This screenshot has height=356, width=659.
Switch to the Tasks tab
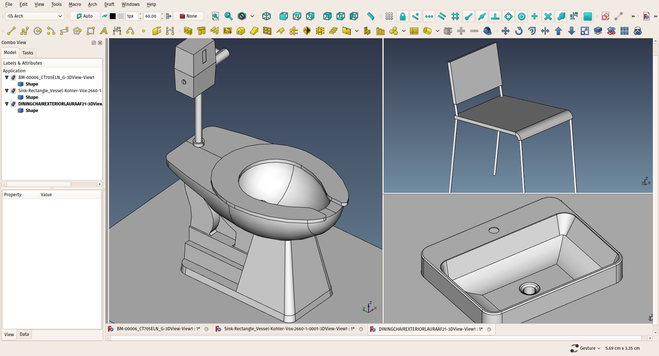[x=28, y=53]
